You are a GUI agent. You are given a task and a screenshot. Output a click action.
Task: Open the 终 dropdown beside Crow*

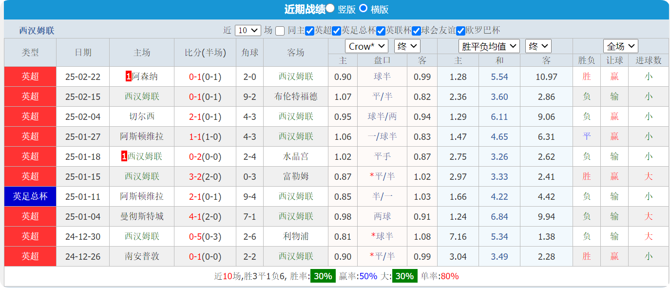407,46
